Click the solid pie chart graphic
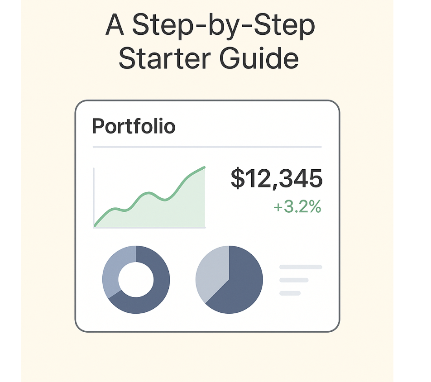 [x=229, y=280]
